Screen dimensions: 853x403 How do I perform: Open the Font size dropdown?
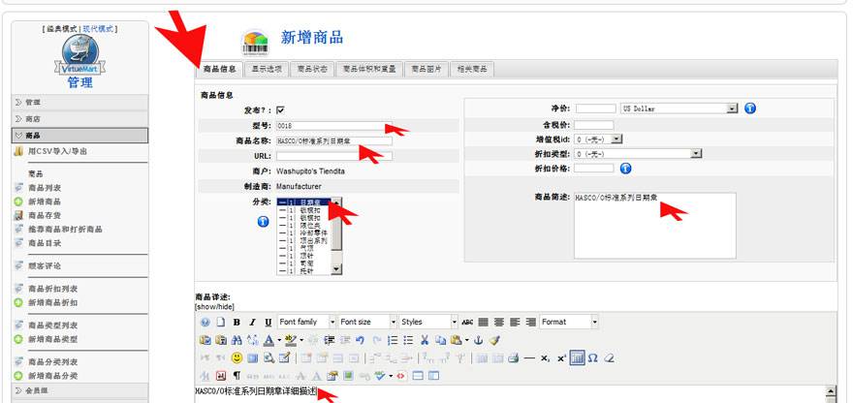[367, 322]
